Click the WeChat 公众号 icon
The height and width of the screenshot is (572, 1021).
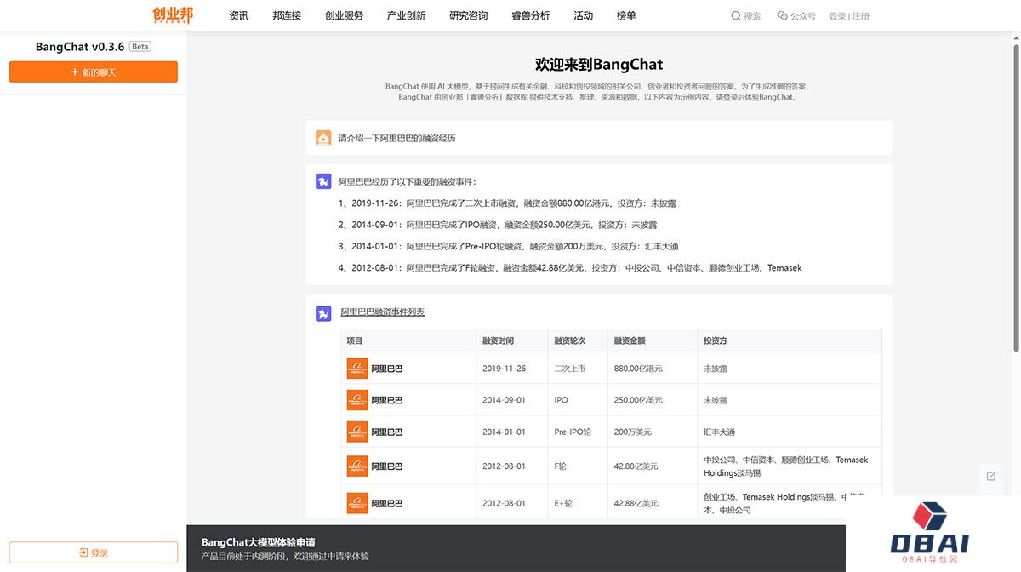click(782, 15)
